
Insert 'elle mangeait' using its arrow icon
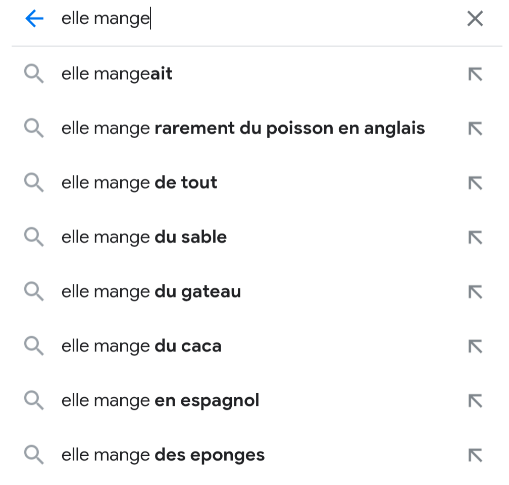(475, 75)
